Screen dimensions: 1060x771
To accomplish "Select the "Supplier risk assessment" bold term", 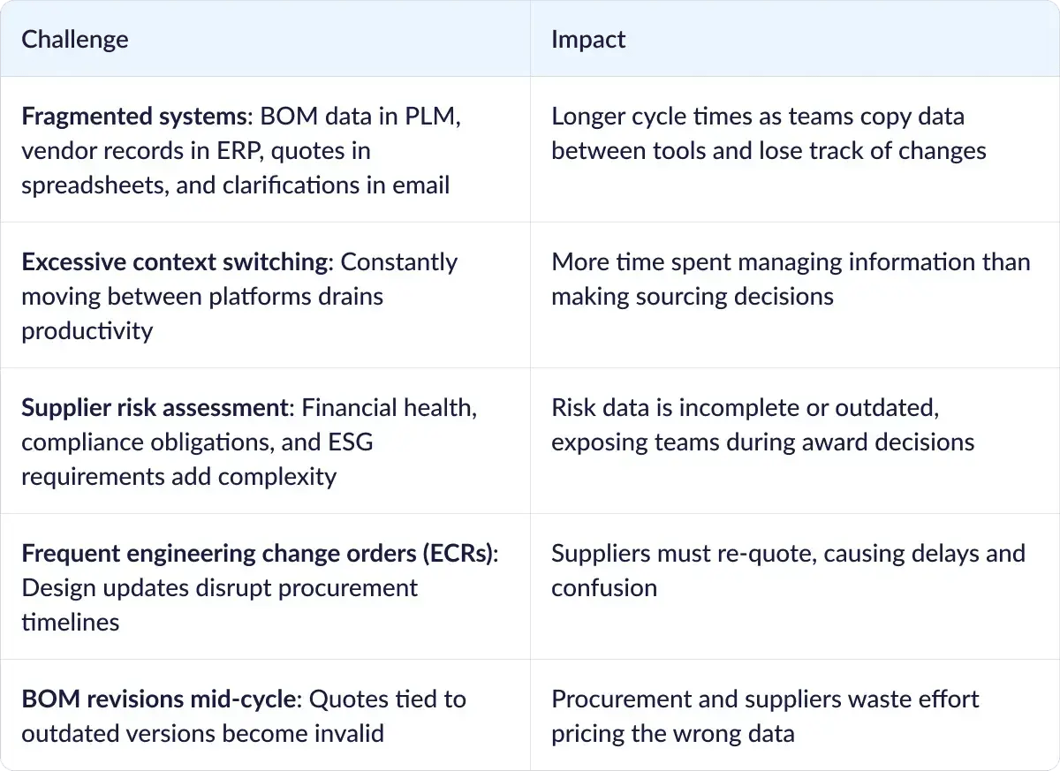I will [155, 408].
